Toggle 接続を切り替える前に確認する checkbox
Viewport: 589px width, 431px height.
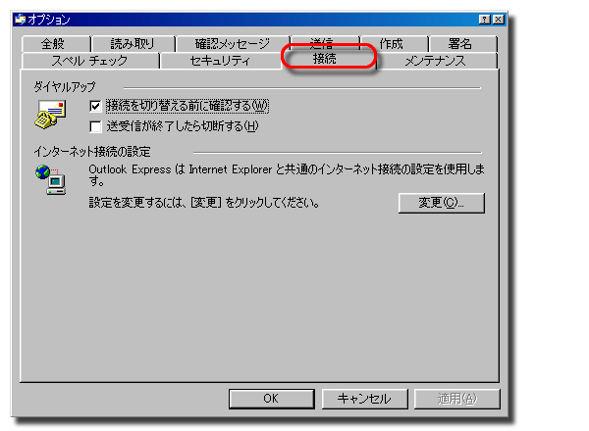coord(95,106)
